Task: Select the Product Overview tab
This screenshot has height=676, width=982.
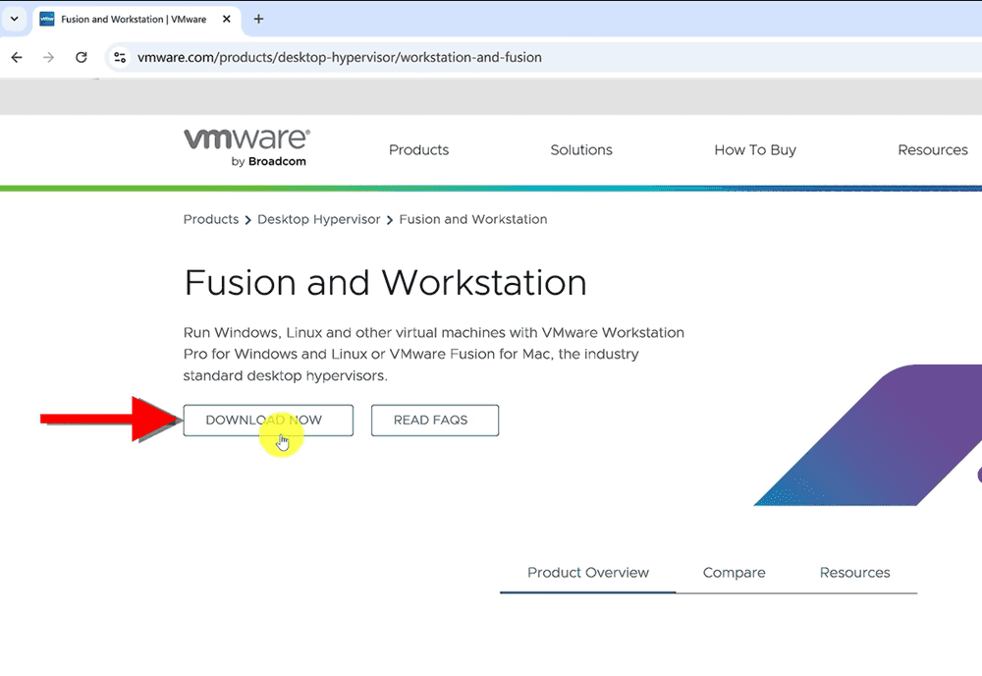Action: pyautogui.click(x=588, y=573)
